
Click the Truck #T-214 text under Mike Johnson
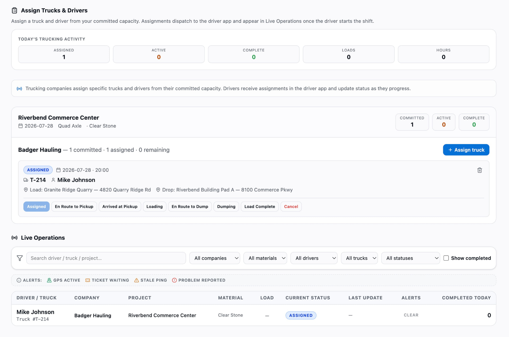coord(33,319)
